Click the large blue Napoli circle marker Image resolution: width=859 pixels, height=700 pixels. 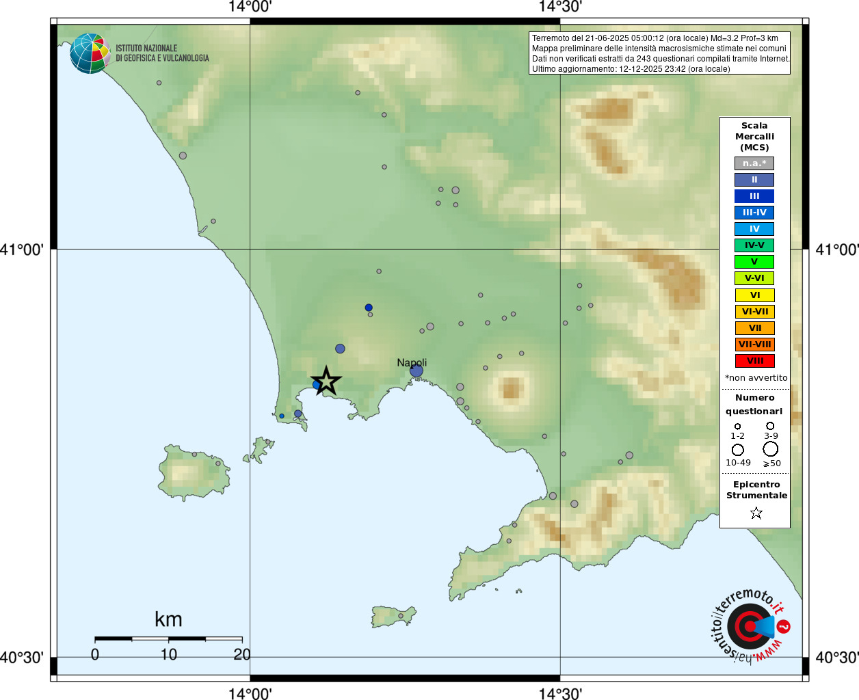tap(417, 371)
